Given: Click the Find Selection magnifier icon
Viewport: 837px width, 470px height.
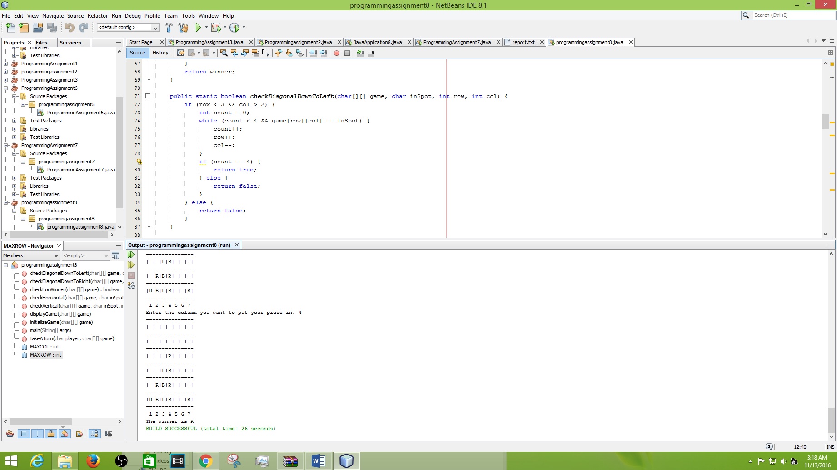Looking at the screenshot, I should click(x=224, y=53).
